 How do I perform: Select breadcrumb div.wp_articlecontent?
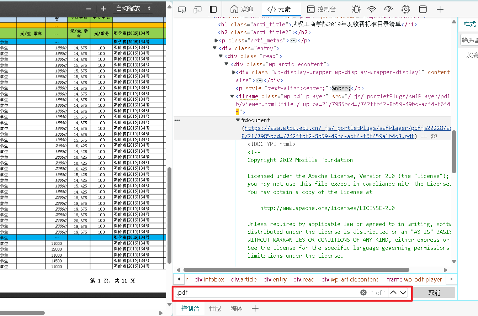click(350, 279)
